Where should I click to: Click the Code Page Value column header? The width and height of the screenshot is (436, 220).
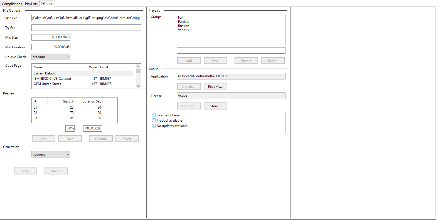click(90, 67)
